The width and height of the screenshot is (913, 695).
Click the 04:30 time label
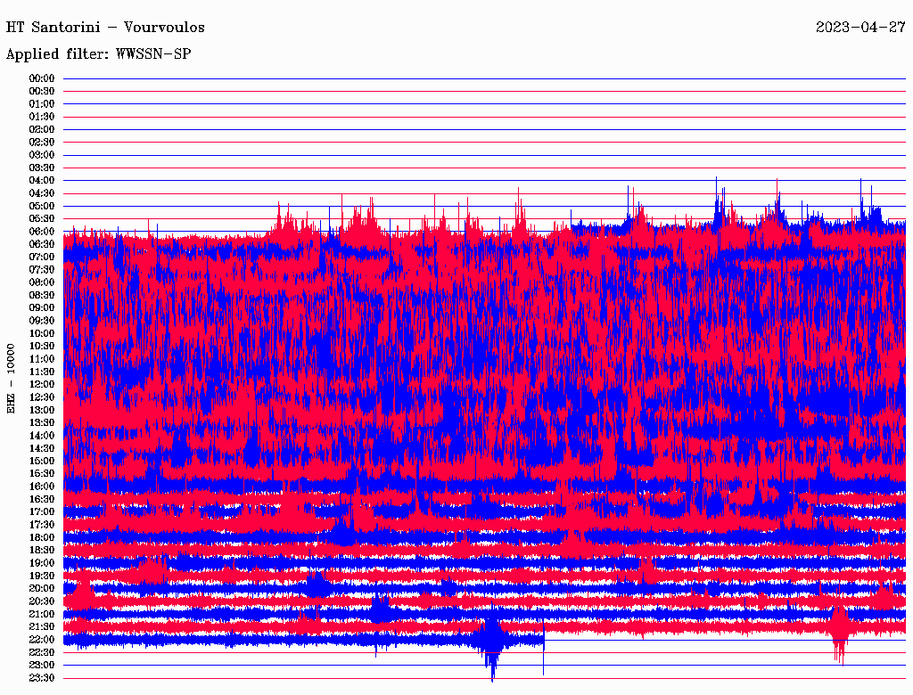pyautogui.click(x=42, y=193)
